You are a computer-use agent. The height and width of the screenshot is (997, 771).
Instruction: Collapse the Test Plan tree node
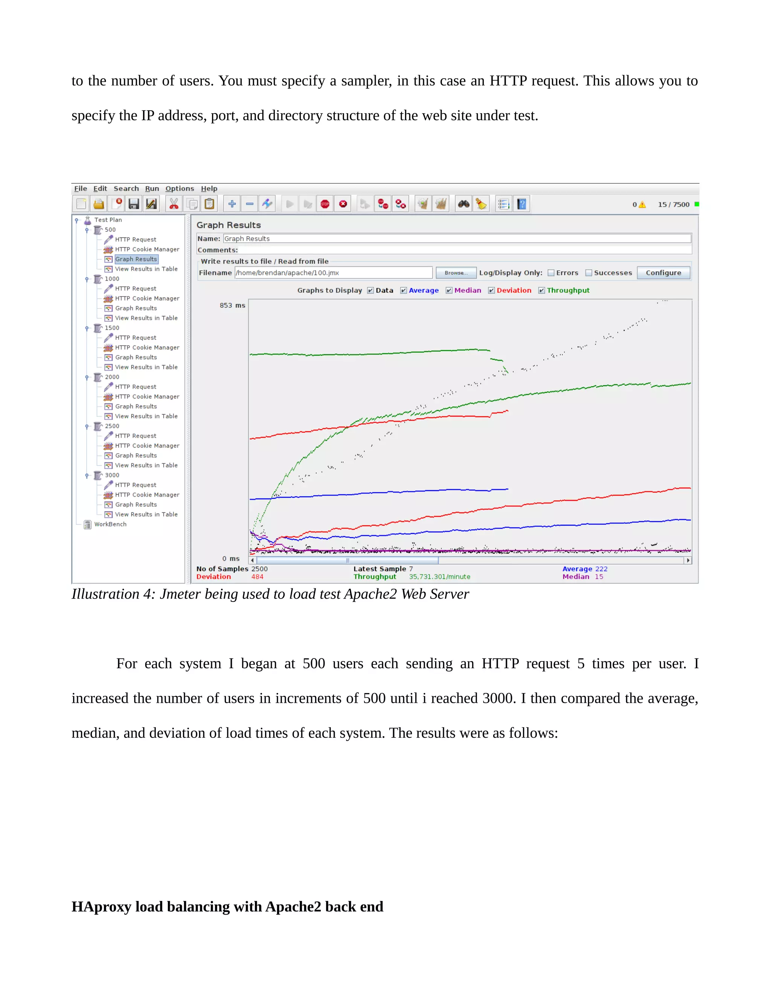pos(77,220)
